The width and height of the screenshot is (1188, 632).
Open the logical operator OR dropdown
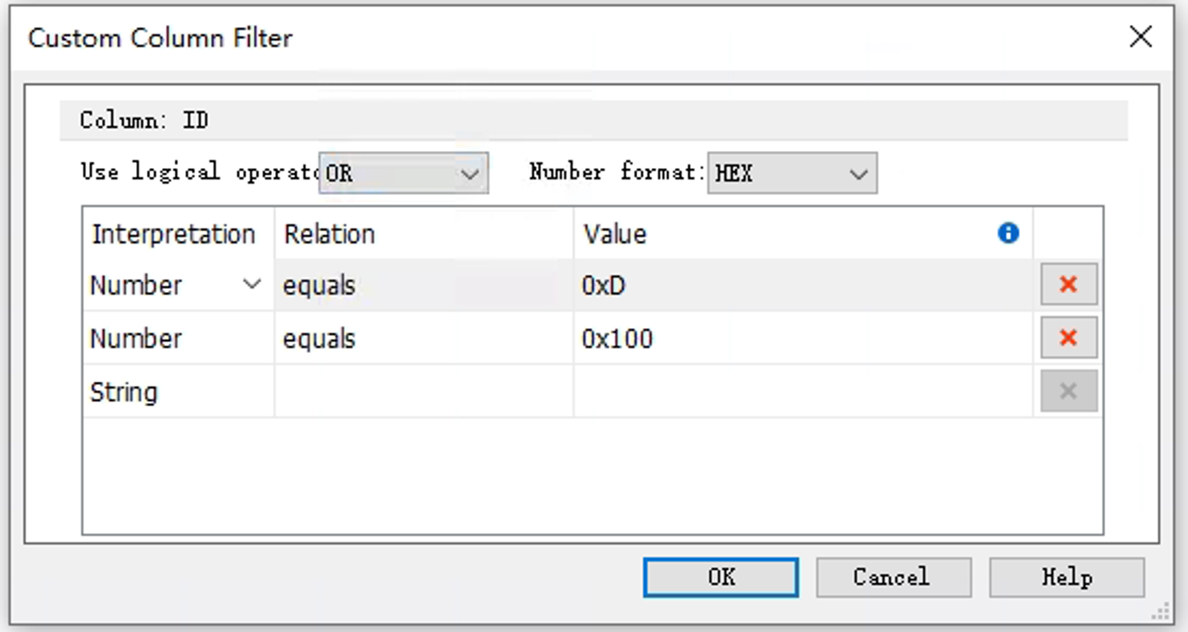(403, 173)
